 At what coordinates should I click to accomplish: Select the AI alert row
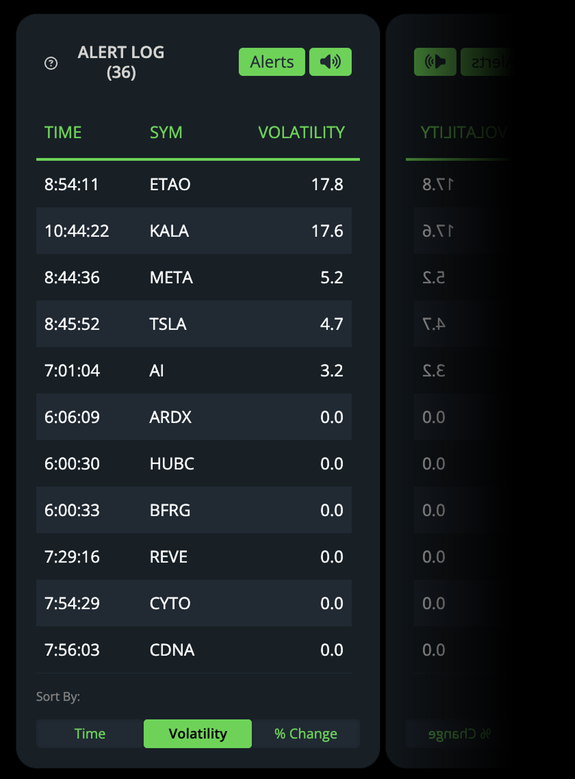193,370
